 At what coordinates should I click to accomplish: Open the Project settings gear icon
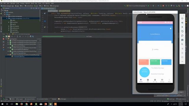(x=36, y=8)
